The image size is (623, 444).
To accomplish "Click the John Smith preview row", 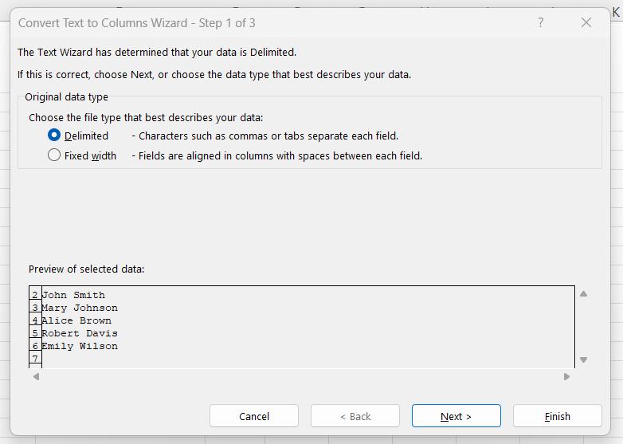I will (73, 295).
